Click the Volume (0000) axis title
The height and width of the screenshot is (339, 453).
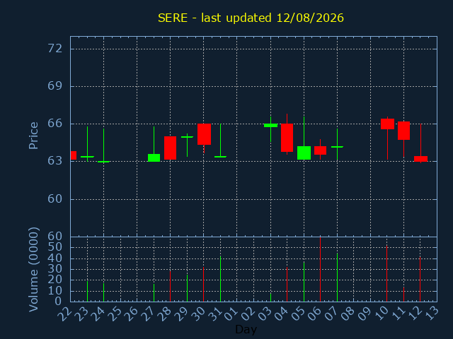(x=33, y=269)
